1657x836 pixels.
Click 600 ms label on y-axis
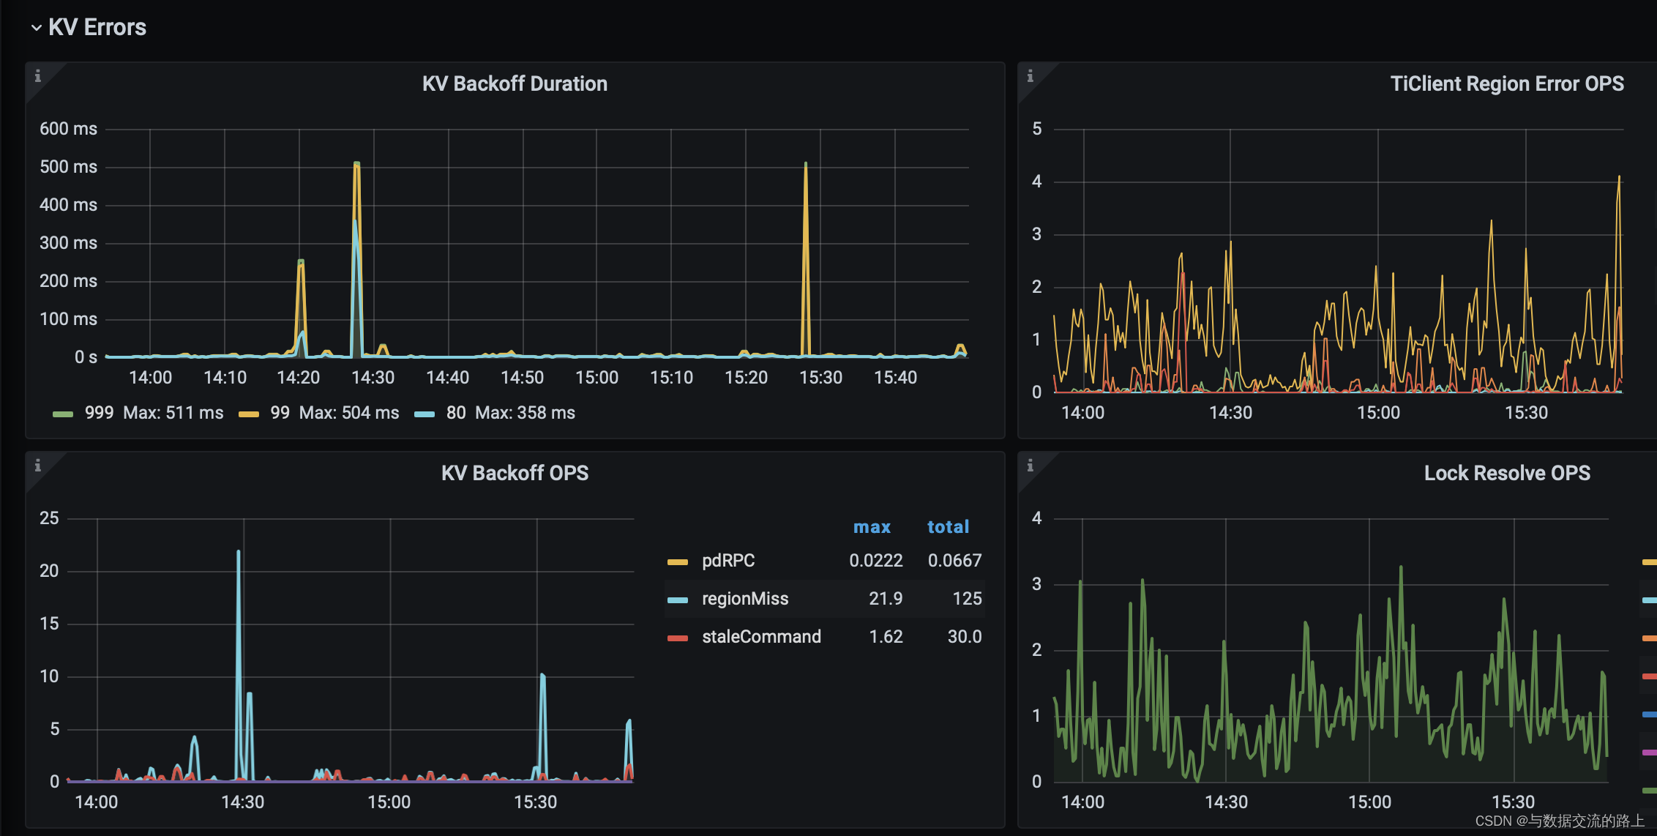[68, 129]
